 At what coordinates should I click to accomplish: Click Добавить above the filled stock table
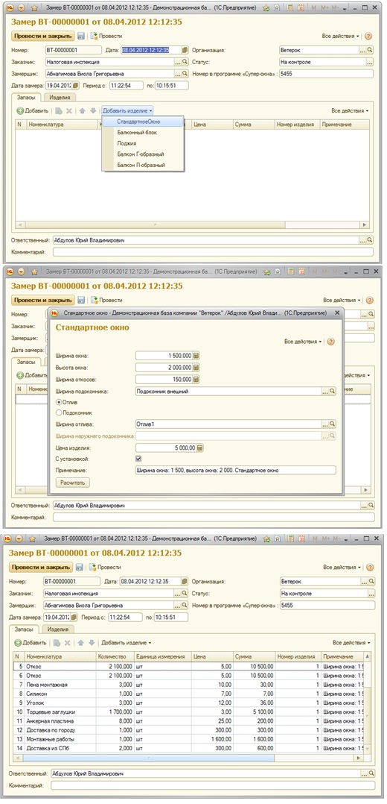pos(31,642)
